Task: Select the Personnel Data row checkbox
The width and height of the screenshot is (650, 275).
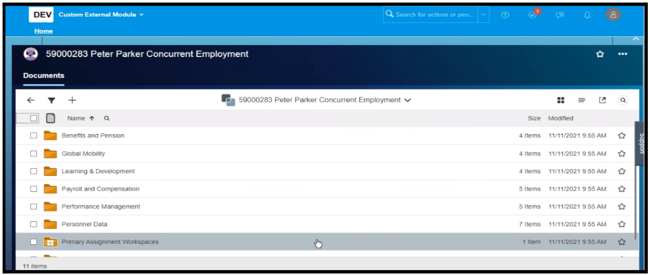Action: click(x=34, y=224)
